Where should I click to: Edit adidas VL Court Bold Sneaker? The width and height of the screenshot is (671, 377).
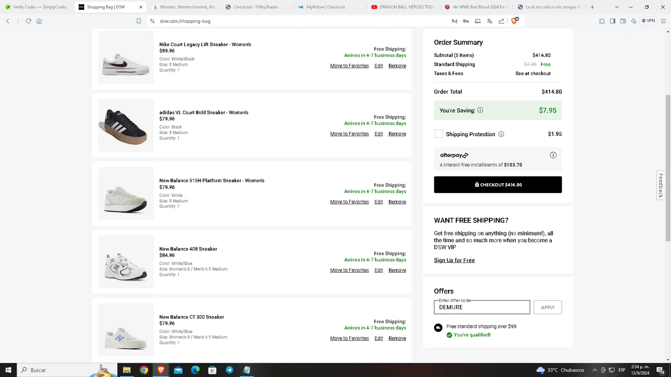pos(378,134)
